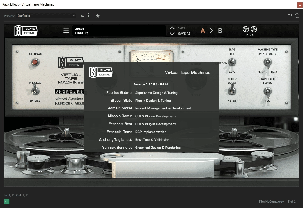Click the SAVE AS button
This screenshot has height=208, width=303.
pyautogui.click(x=184, y=34)
